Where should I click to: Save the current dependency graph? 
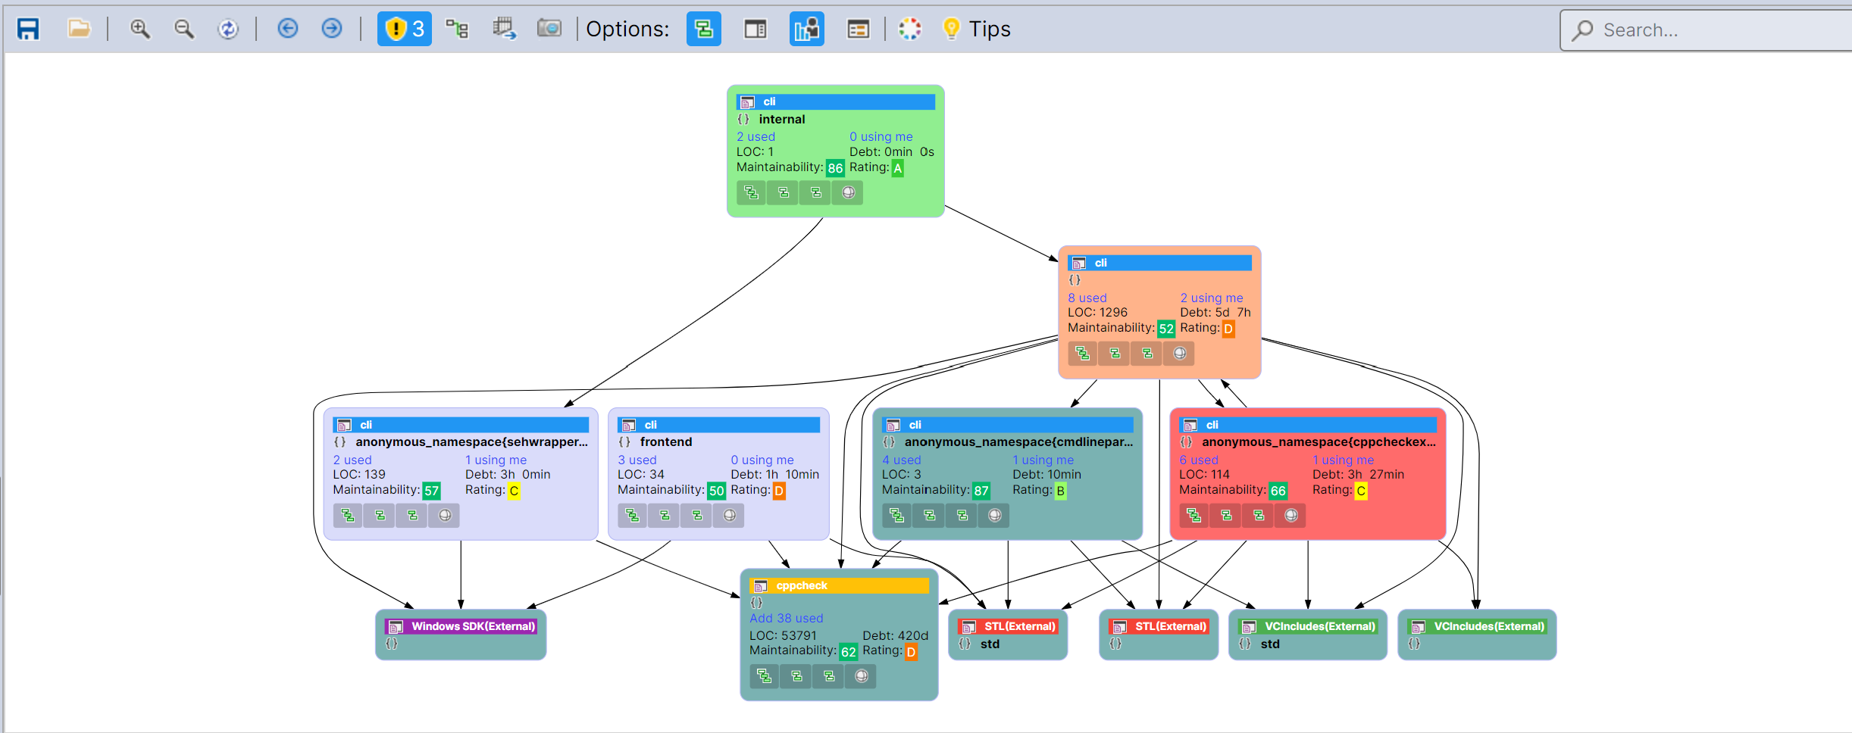(28, 28)
